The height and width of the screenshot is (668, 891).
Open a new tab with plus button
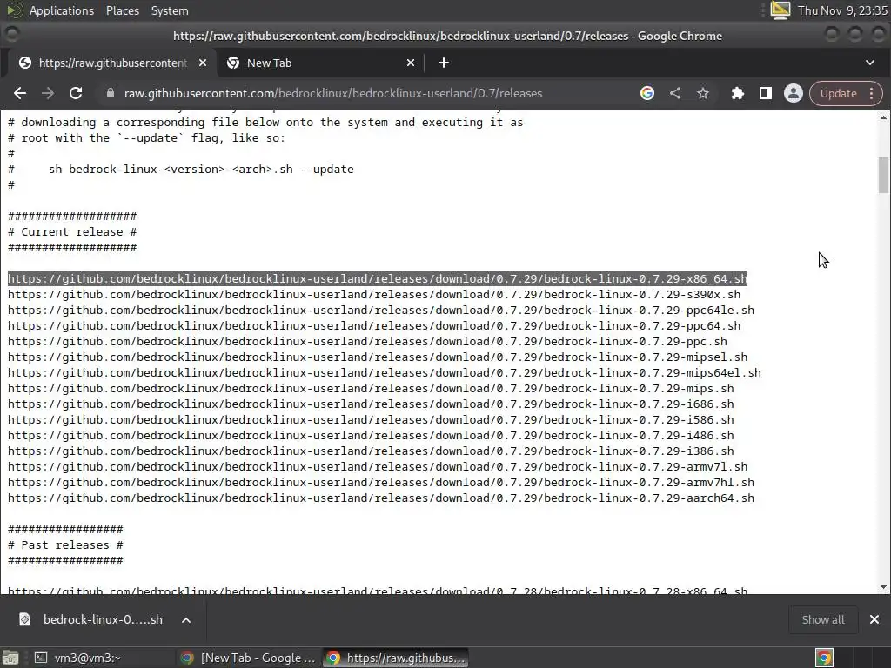[444, 63]
